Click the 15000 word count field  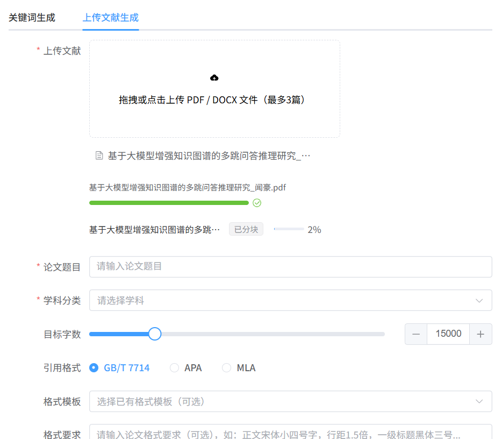(x=448, y=334)
